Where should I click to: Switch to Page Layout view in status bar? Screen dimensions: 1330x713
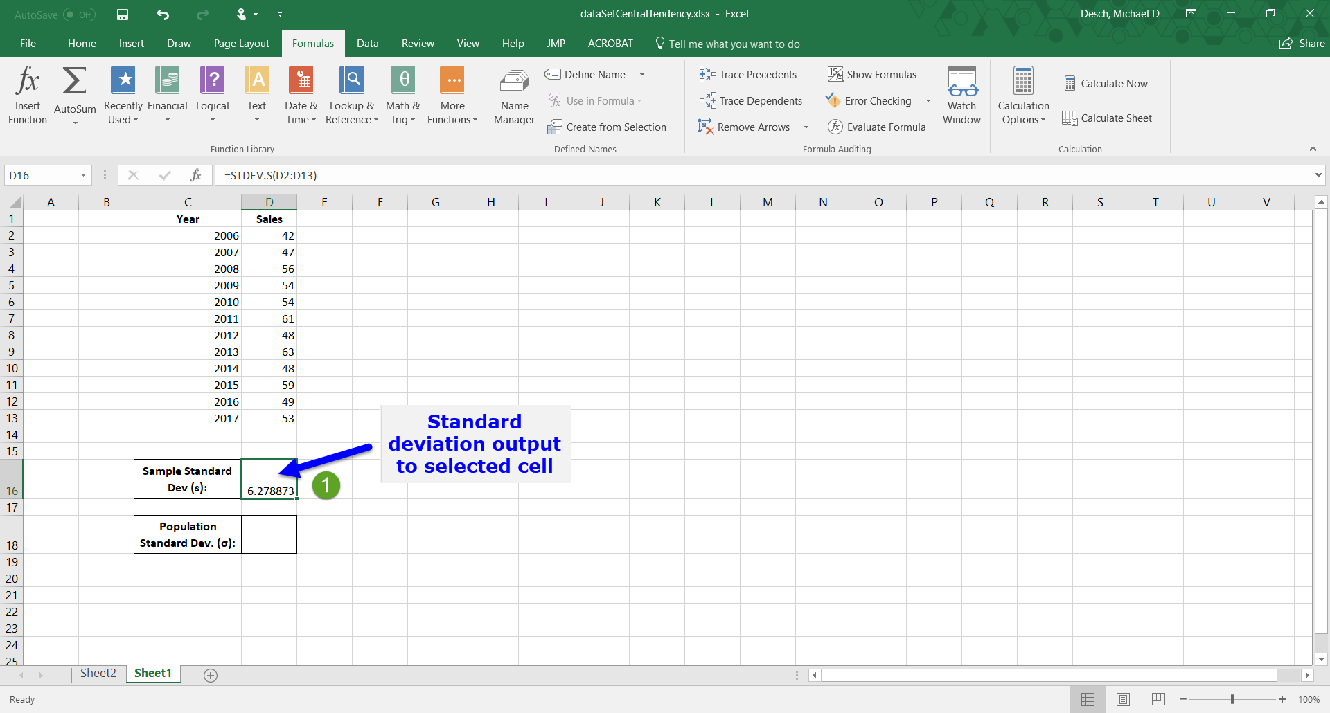point(1123,700)
